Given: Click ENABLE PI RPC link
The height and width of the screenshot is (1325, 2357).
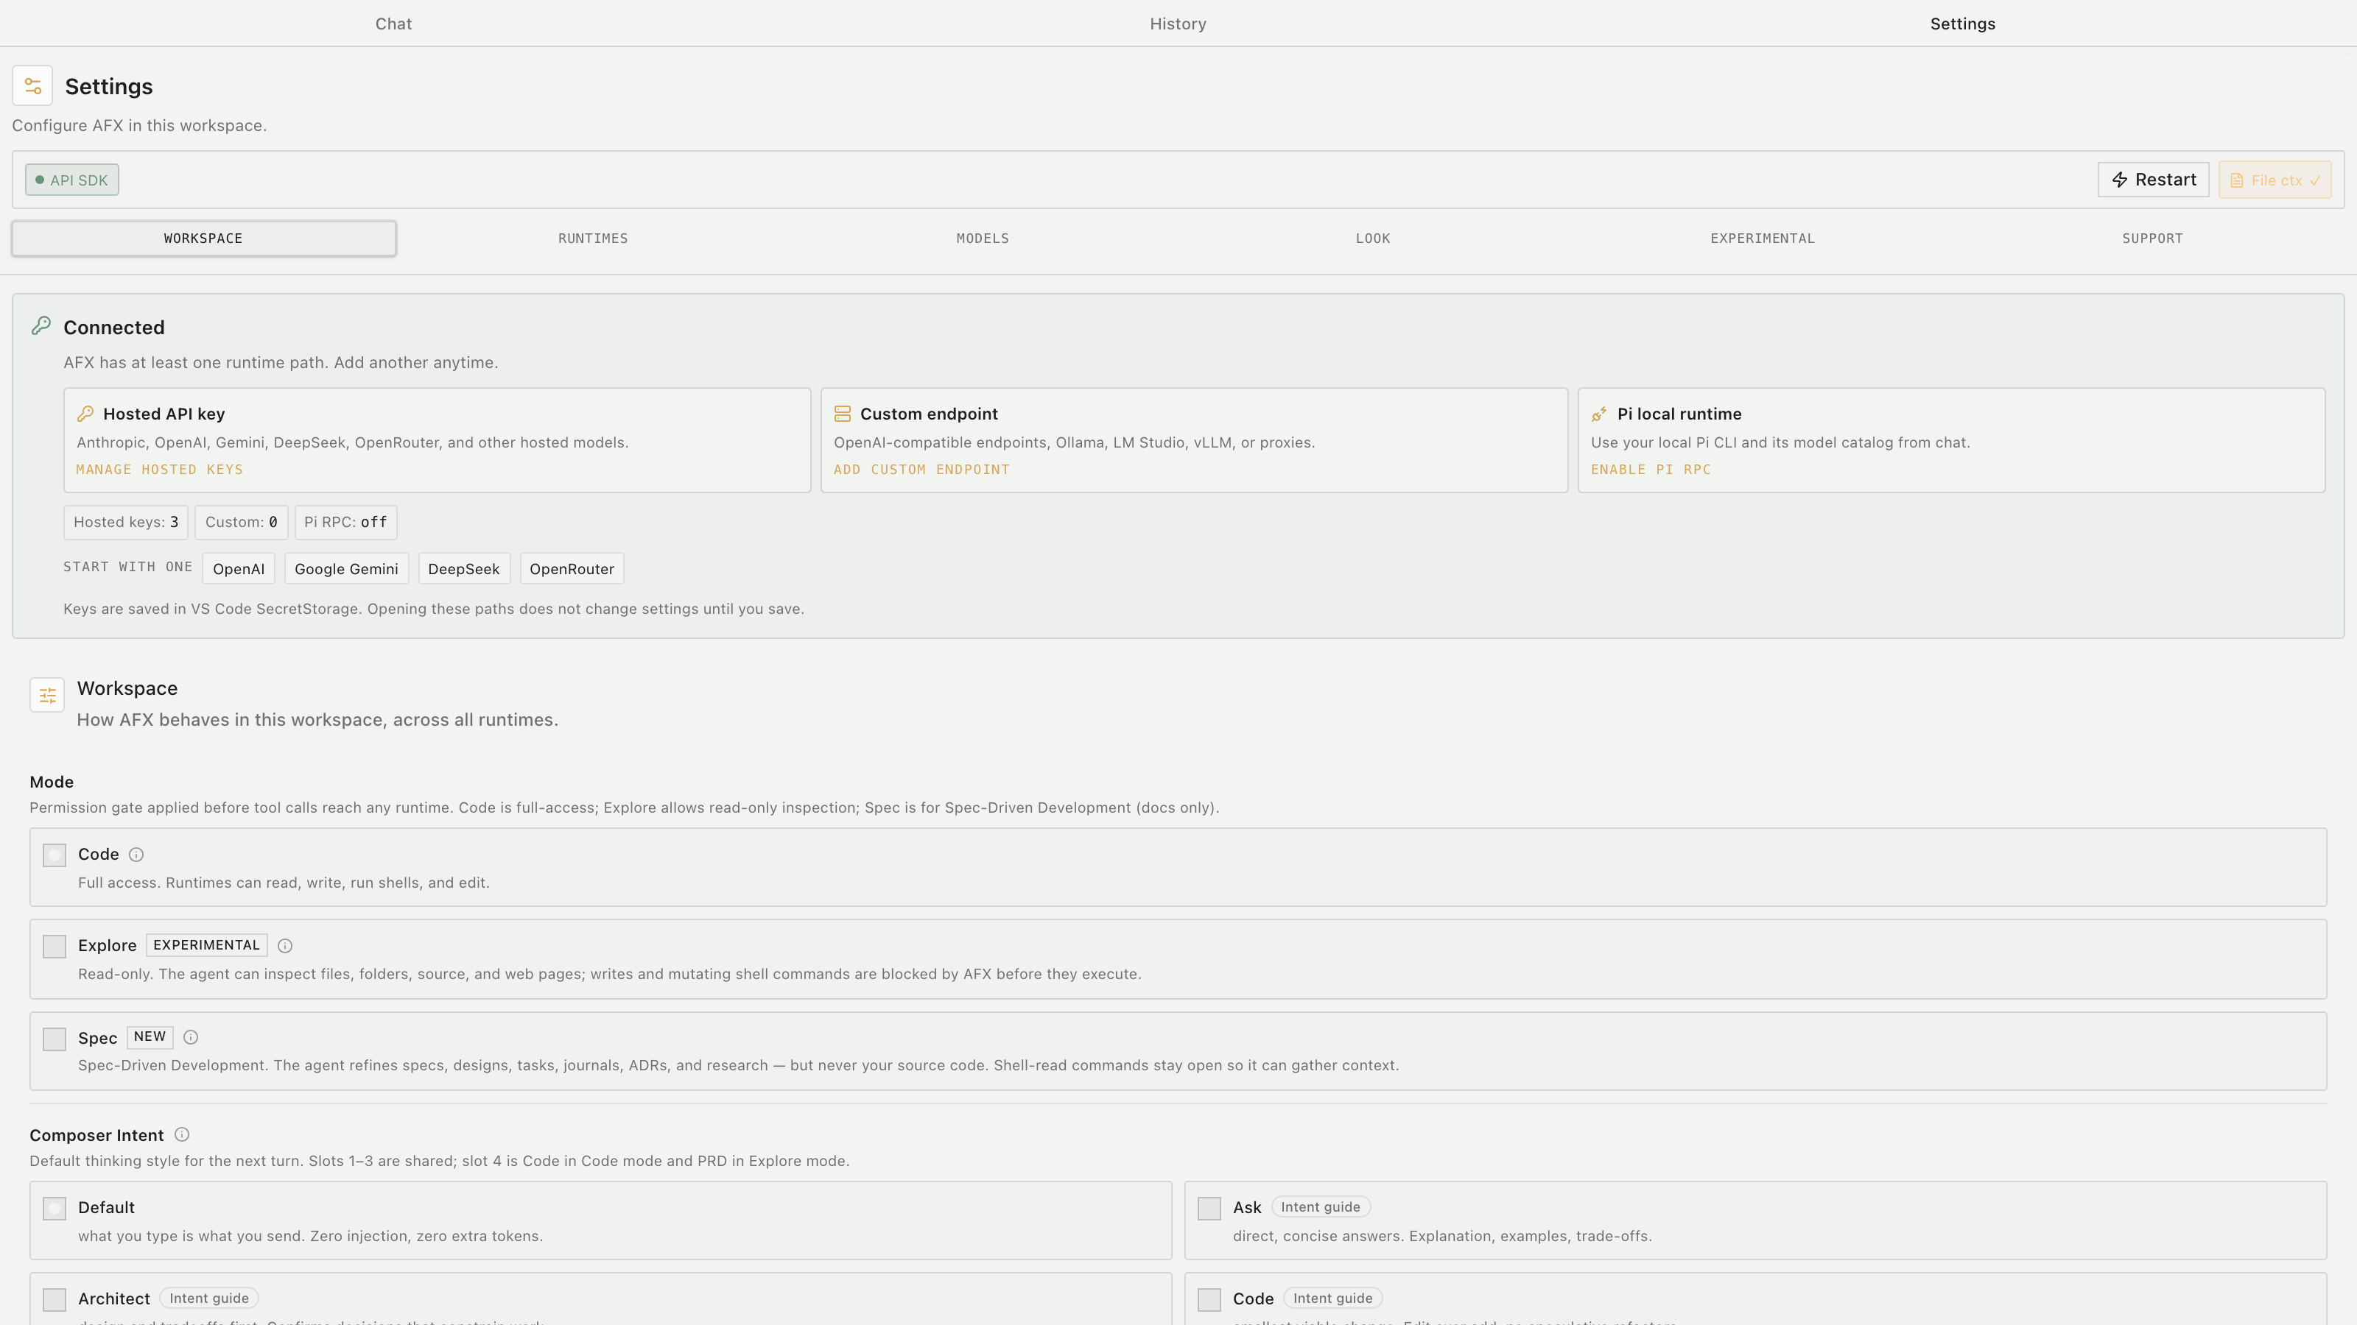Looking at the screenshot, I should [x=1651, y=470].
